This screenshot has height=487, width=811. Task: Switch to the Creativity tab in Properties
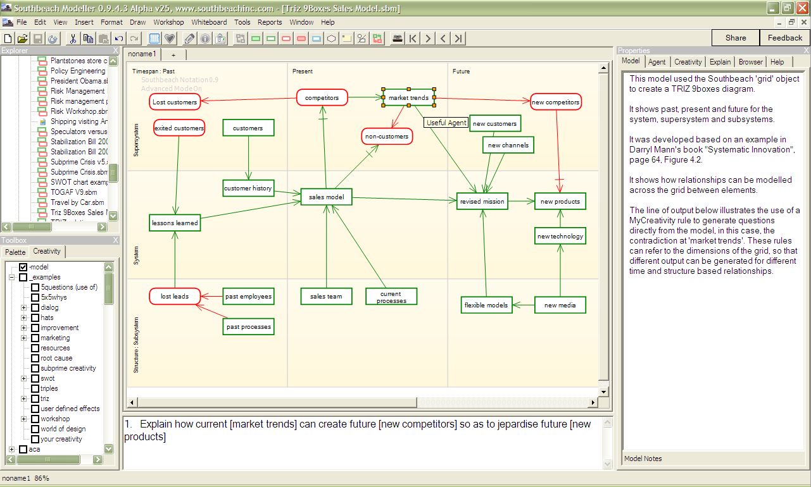click(688, 61)
